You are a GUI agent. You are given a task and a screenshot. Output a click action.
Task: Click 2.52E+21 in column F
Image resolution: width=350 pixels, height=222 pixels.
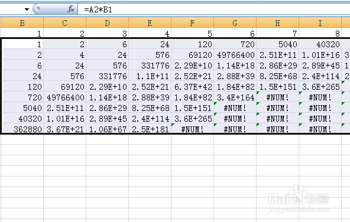click(x=192, y=76)
